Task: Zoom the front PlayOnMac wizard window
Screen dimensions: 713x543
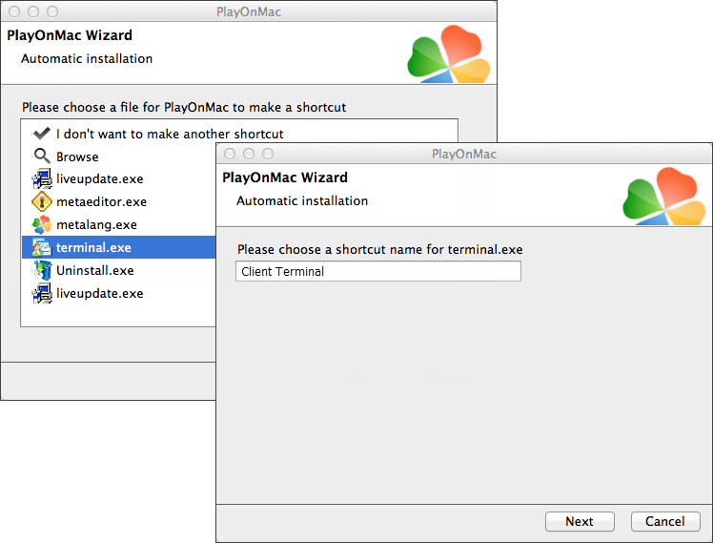Action: click(x=268, y=154)
